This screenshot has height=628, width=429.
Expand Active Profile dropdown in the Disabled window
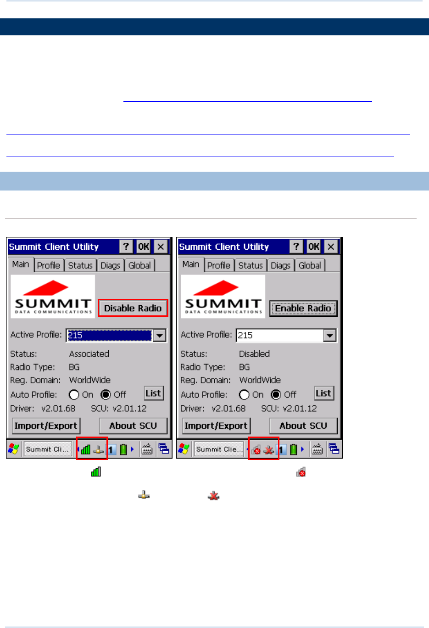pyautogui.click(x=329, y=335)
